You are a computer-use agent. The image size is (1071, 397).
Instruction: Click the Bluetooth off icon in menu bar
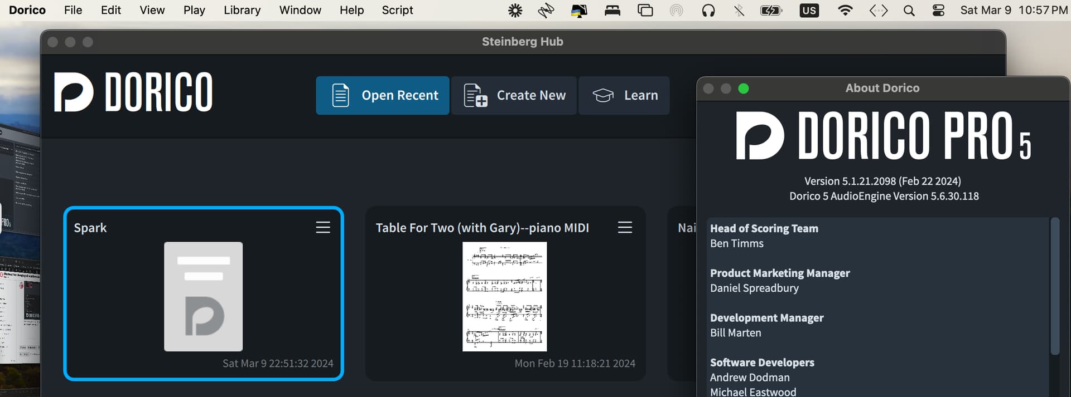coord(739,10)
